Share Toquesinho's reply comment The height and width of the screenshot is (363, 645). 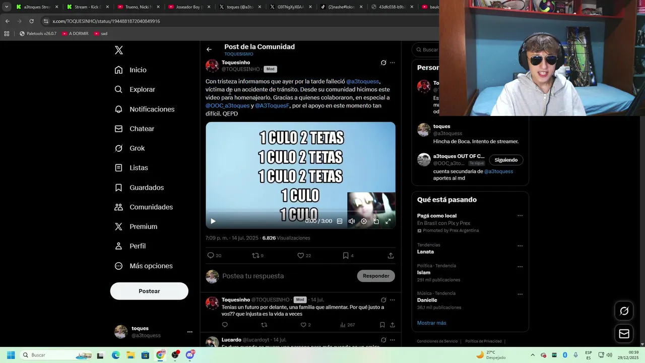393,325
